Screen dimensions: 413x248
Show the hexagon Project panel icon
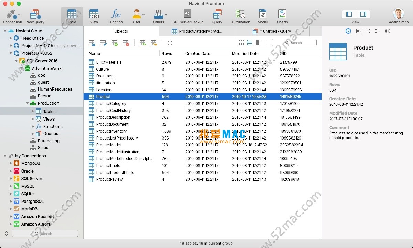point(388,31)
